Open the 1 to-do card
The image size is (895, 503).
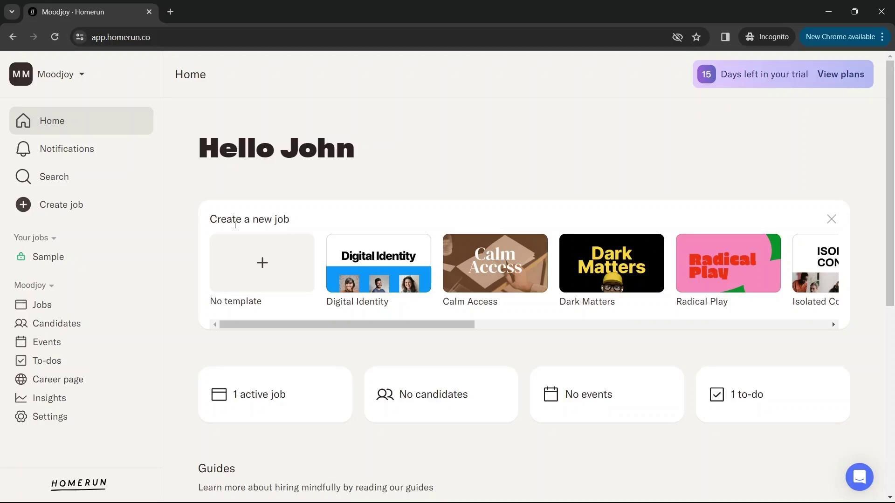point(772,394)
